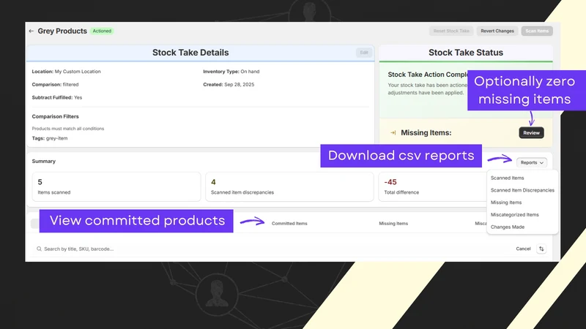The height and width of the screenshot is (329, 586).
Task: Click the Actioned status badge
Action: pyautogui.click(x=102, y=31)
